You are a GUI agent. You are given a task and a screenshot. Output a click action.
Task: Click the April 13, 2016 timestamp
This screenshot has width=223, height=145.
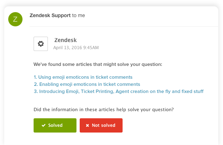76,47
